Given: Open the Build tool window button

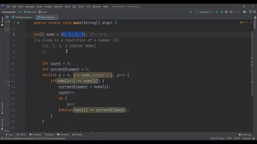Looking at the screenshot, I should tap(49, 134).
